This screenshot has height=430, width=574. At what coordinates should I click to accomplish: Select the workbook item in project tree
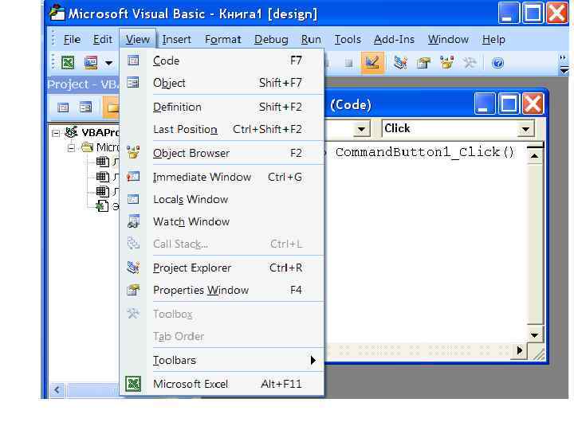tap(107, 206)
